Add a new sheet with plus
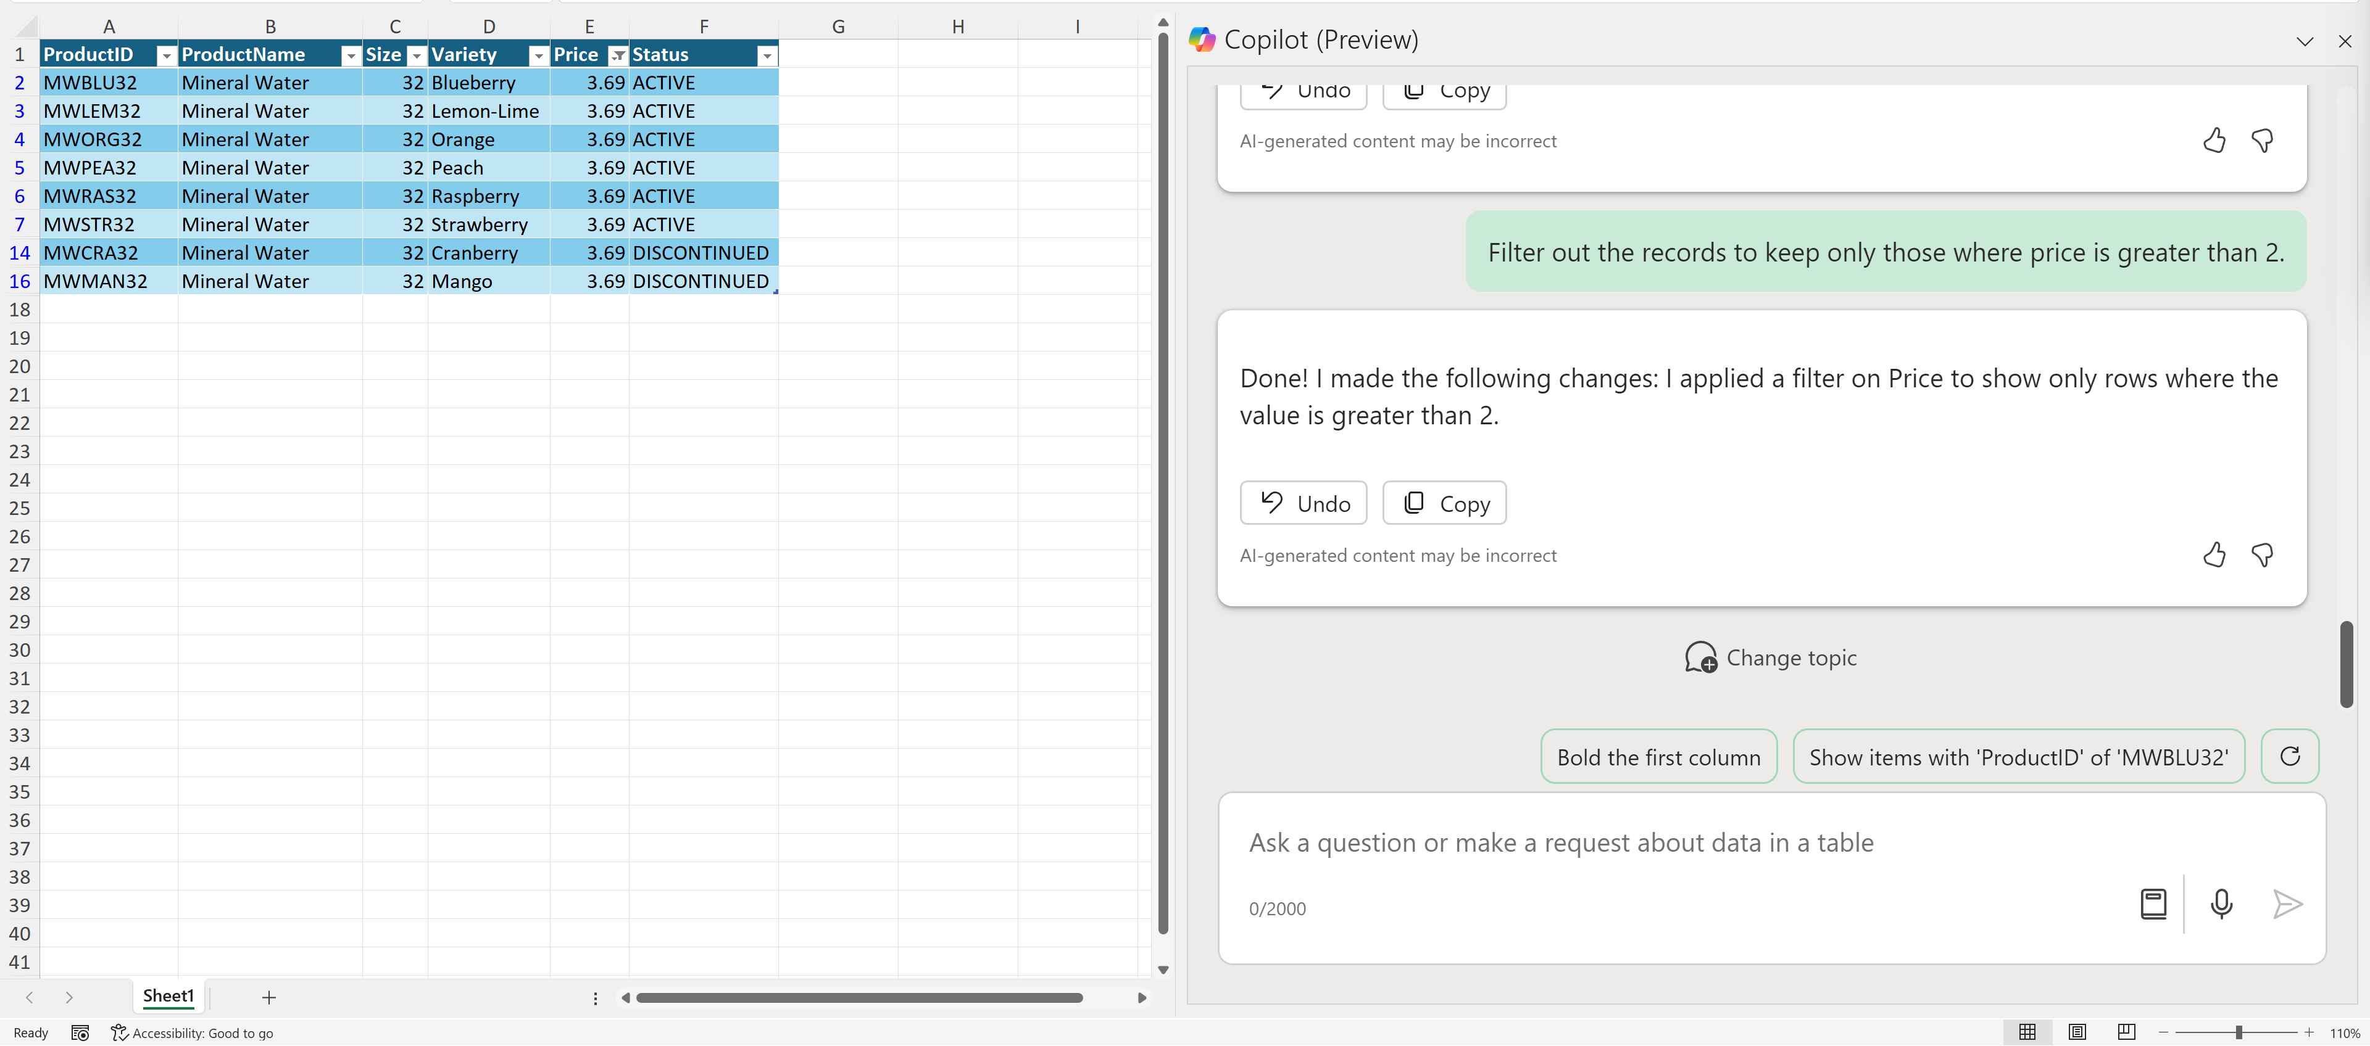The image size is (2370, 1046). 268,997
